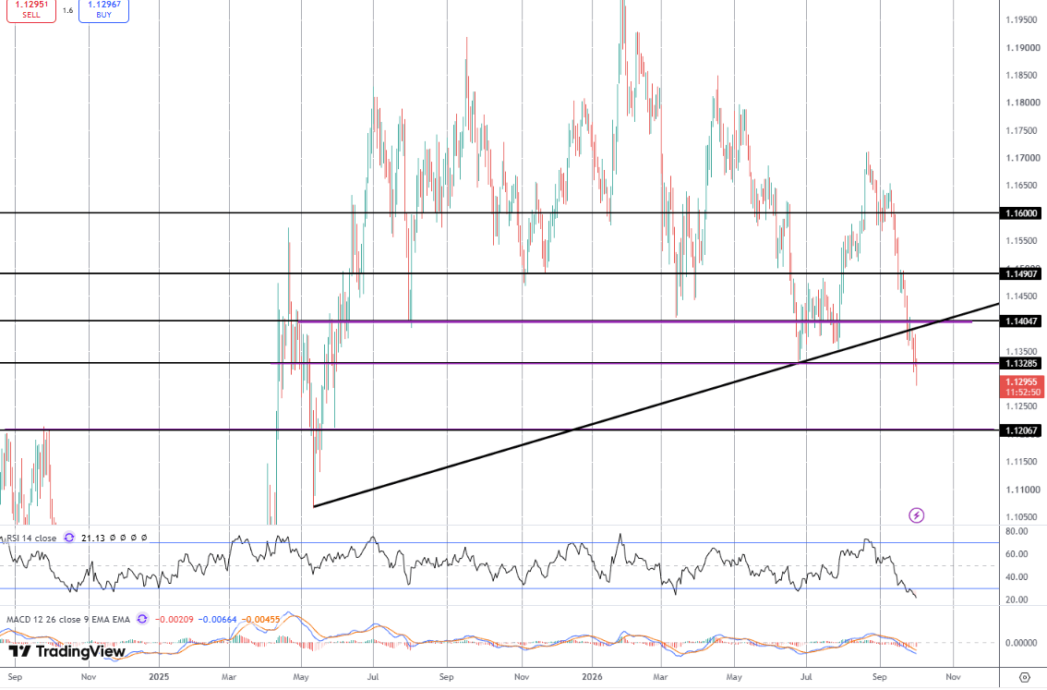Click the 1.10500 price scale label
Screen dimensions: 1047x690
[1022, 517]
